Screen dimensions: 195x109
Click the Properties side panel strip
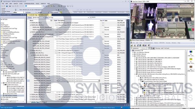pyautogui.click(x=128, y=24)
